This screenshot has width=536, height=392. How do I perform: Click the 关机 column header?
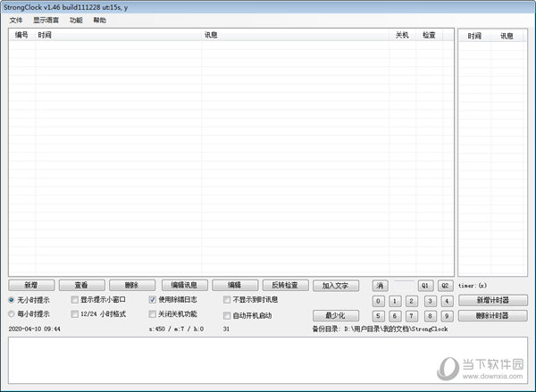(402, 35)
